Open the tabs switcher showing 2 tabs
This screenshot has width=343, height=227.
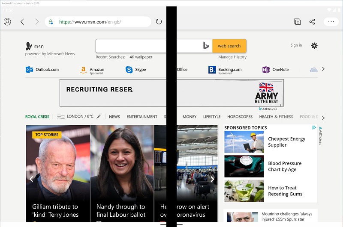click(297, 22)
